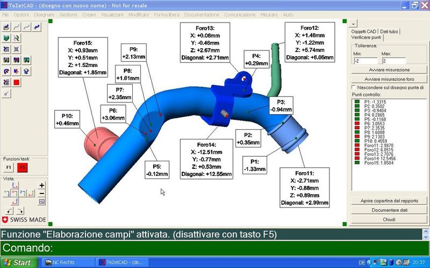Select the lowermost X-Z axis view button
This screenshot has width=430, height=268.
pos(15,202)
